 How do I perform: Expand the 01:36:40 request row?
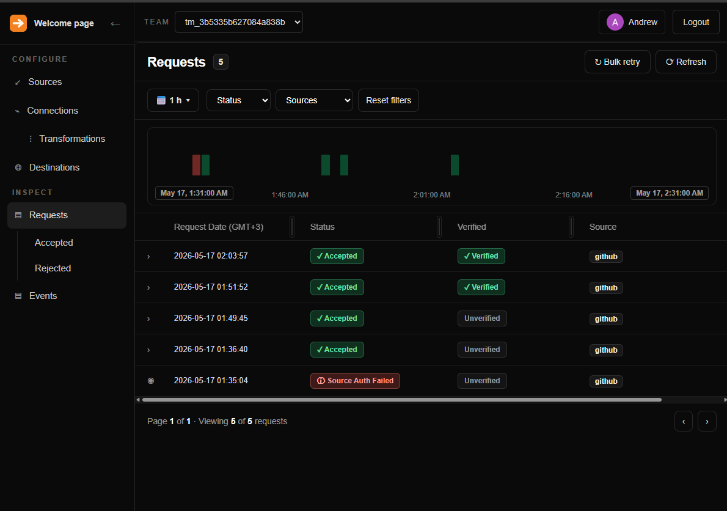[x=148, y=350]
